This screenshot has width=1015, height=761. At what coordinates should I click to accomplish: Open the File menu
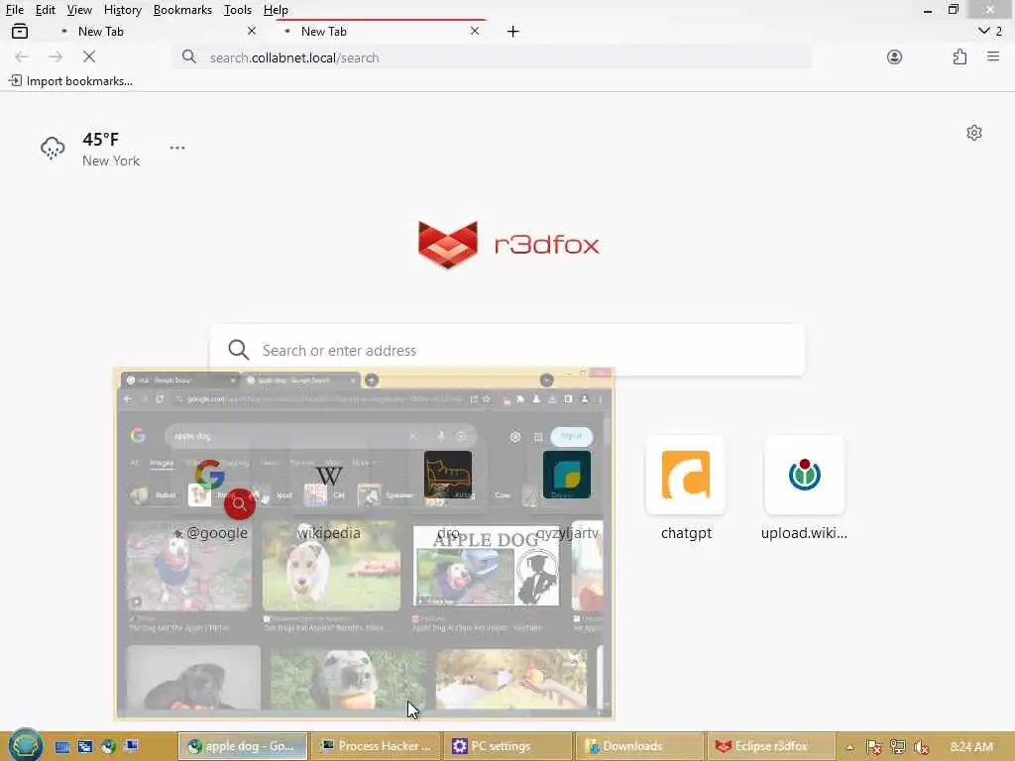[14, 10]
